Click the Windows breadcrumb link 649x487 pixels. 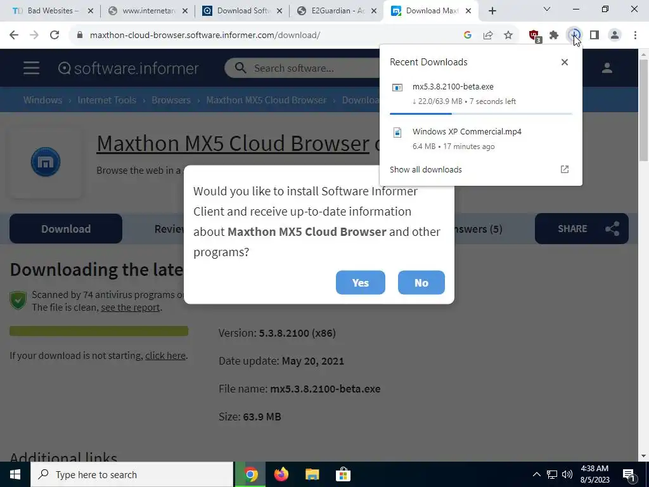42,100
